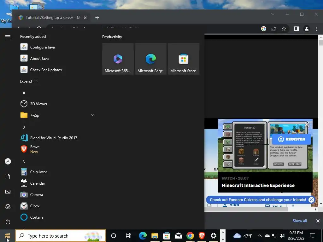323x242 pixels.
Task: Click the Power button in Start sidebar
Action: coord(8,222)
